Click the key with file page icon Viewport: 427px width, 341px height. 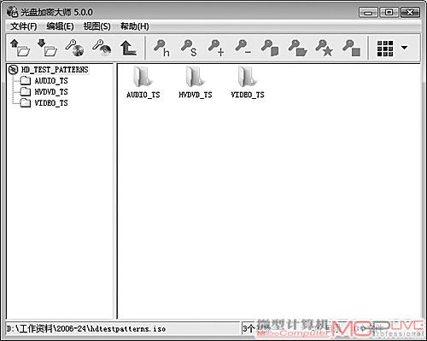270,48
